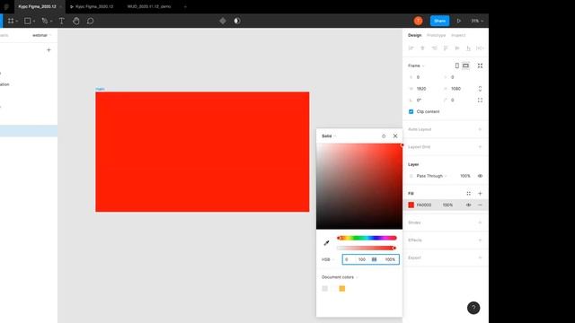Click the Create component diamond icon

223,21
